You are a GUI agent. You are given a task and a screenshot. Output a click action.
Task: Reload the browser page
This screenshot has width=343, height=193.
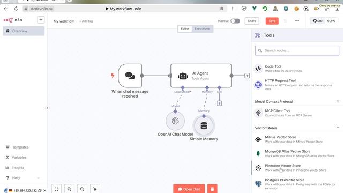(16, 9)
